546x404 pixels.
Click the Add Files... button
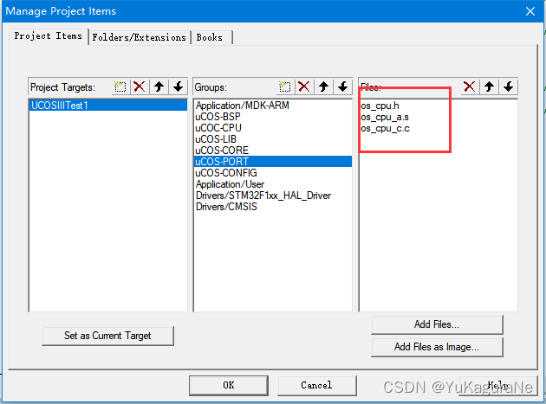tap(437, 324)
